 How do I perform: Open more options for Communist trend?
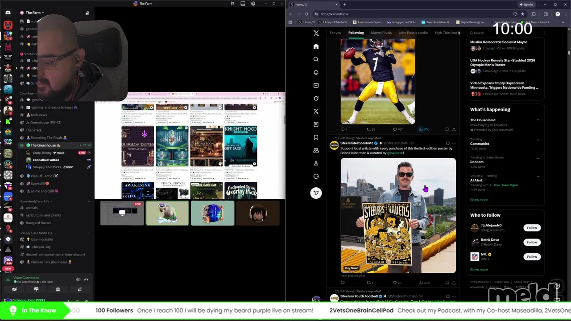[x=538, y=140]
